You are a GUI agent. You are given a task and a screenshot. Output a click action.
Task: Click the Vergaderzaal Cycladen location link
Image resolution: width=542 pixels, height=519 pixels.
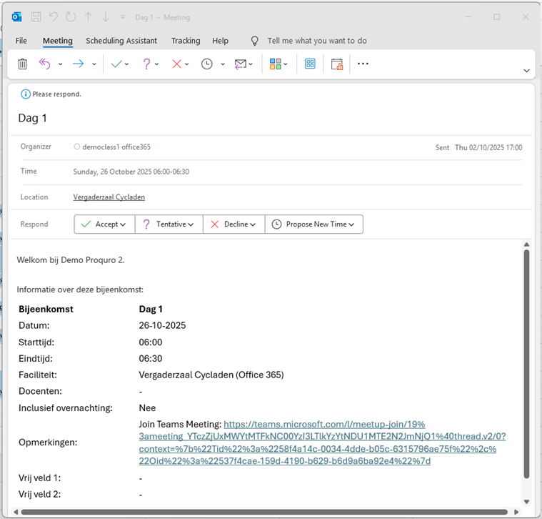[x=109, y=197]
